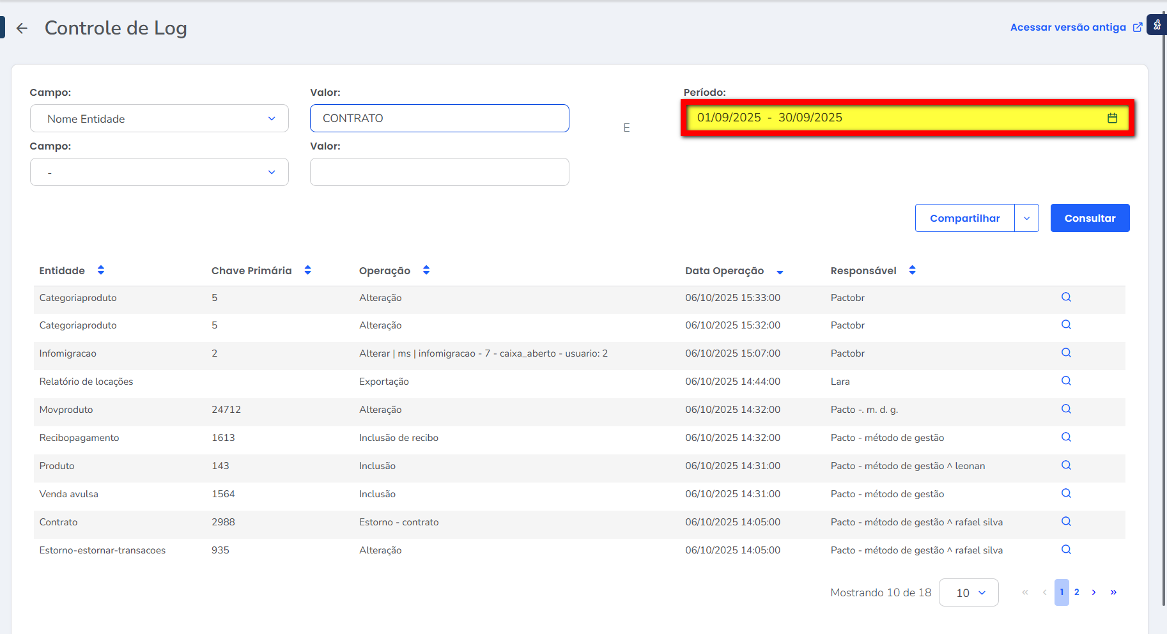Click the back arrow beside Controle de Log

point(22,28)
